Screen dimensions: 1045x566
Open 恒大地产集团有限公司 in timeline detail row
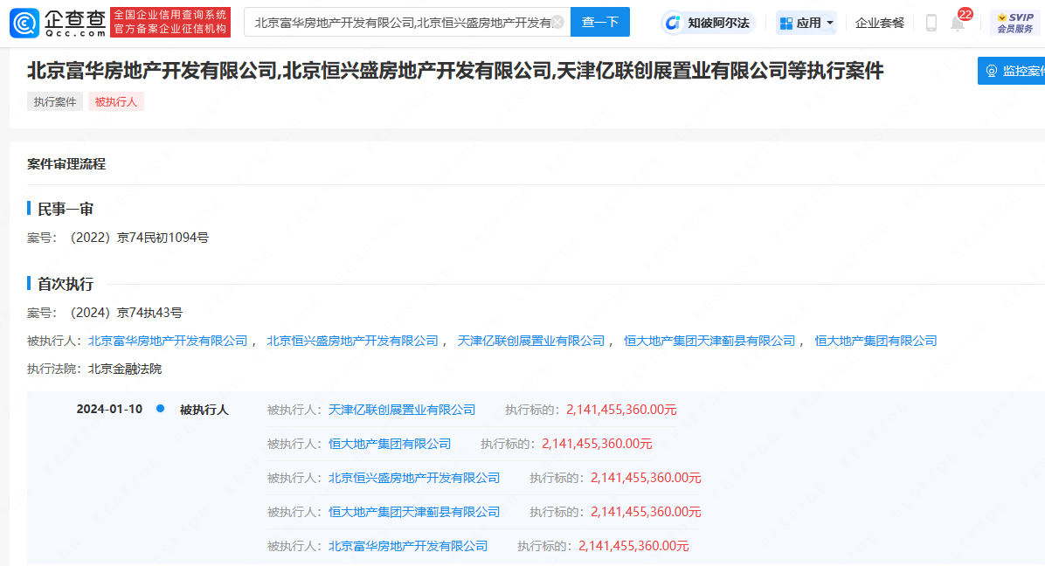(390, 444)
